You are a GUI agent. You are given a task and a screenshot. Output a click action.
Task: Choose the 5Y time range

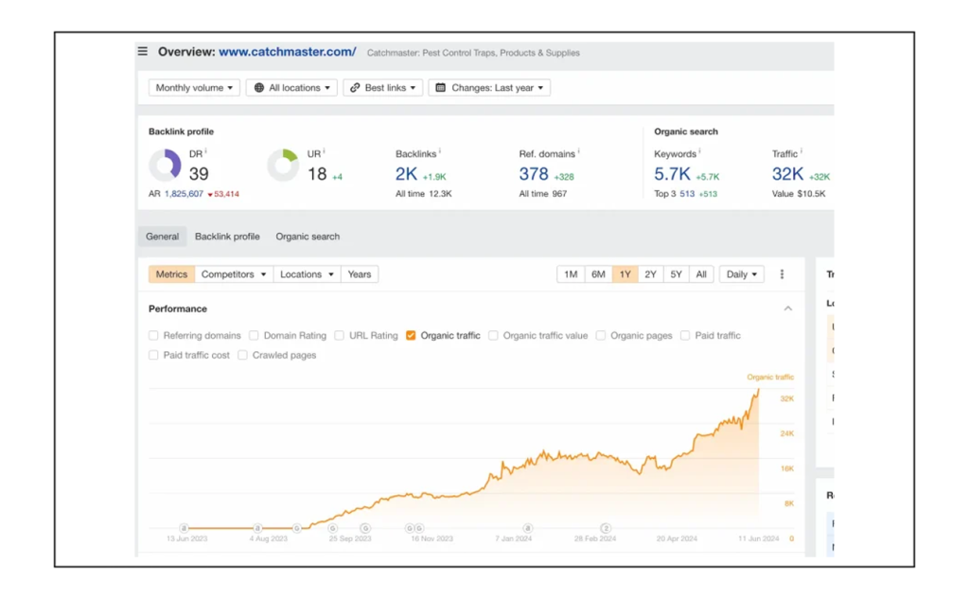pos(676,274)
